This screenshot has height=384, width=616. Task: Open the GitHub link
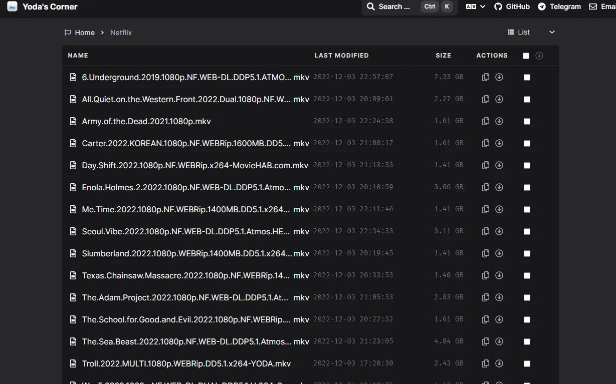[x=512, y=7]
